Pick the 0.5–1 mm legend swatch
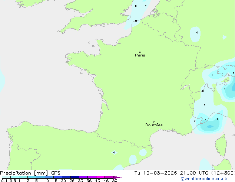Viewport: 235px width, 182px height. click(x=15, y=177)
